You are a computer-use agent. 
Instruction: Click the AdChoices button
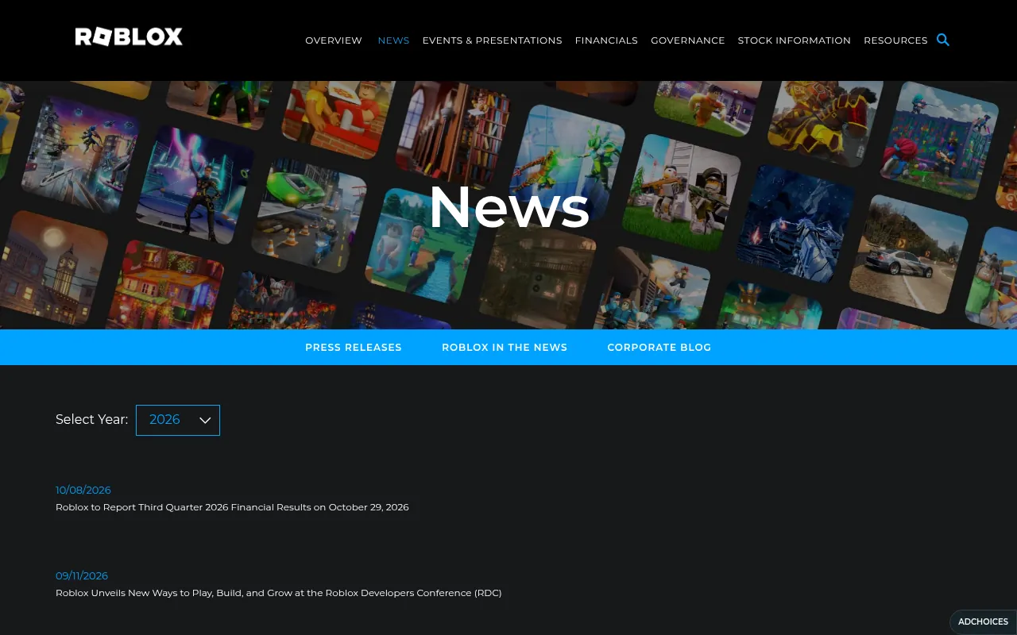983,622
